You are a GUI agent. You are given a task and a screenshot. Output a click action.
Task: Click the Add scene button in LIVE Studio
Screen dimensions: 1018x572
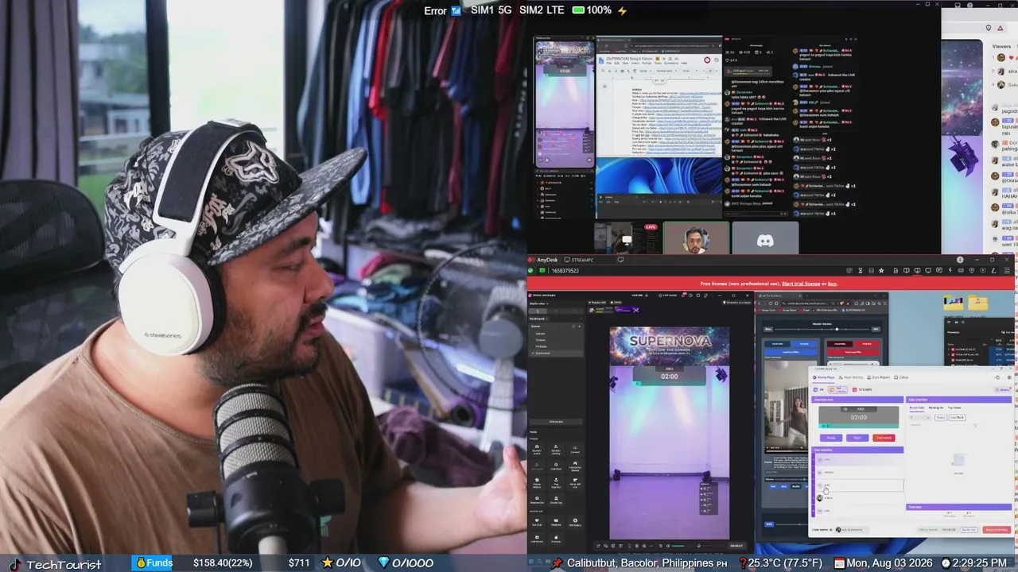[x=556, y=422]
